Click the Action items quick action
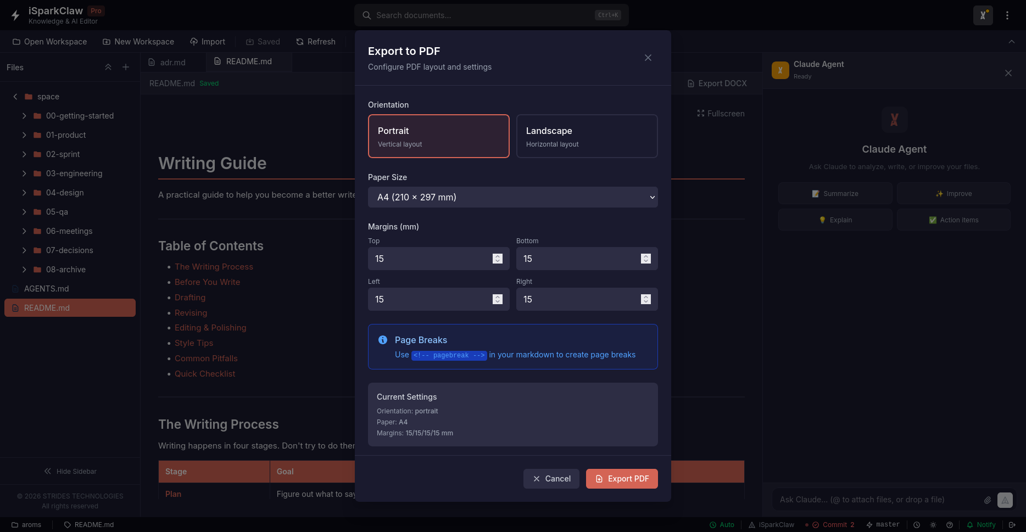Screen dimensions: 1026x532 pyautogui.click(x=953, y=220)
